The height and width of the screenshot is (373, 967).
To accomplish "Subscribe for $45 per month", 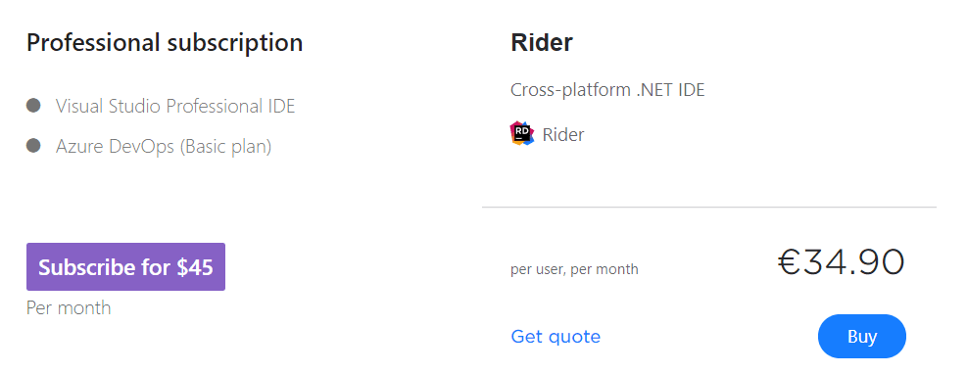I will tap(125, 266).
